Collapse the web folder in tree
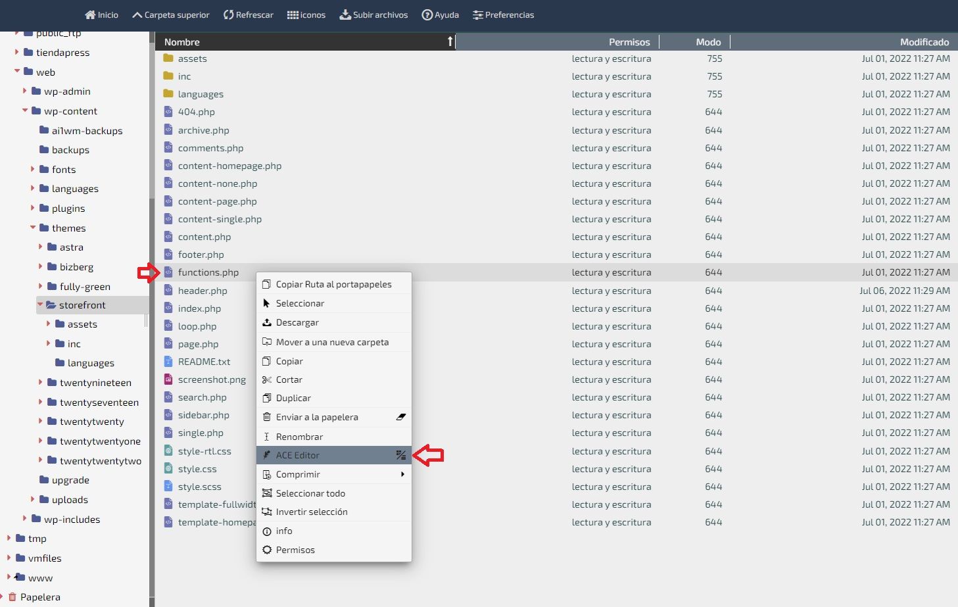The height and width of the screenshot is (607, 958). pos(17,71)
